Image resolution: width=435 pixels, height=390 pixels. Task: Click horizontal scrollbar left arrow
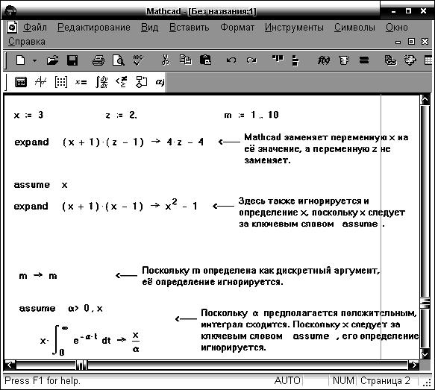[x=10, y=365]
